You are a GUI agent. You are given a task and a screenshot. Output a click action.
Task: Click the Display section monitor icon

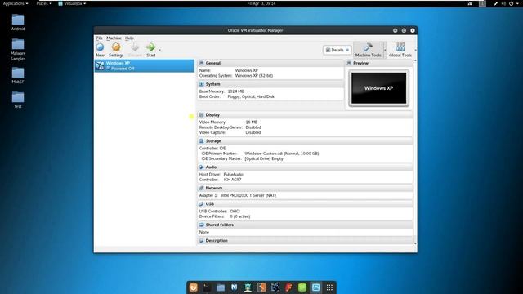202,114
